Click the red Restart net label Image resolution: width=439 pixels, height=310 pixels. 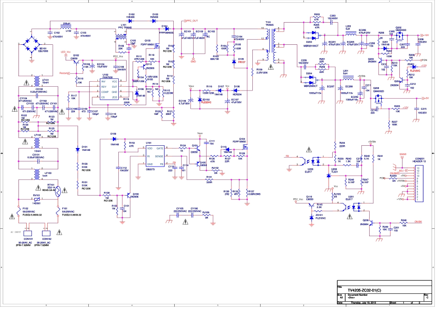click(65, 73)
